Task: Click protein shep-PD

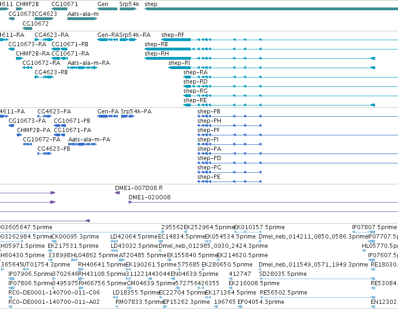Action: pyautogui.click(x=298, y=163)
